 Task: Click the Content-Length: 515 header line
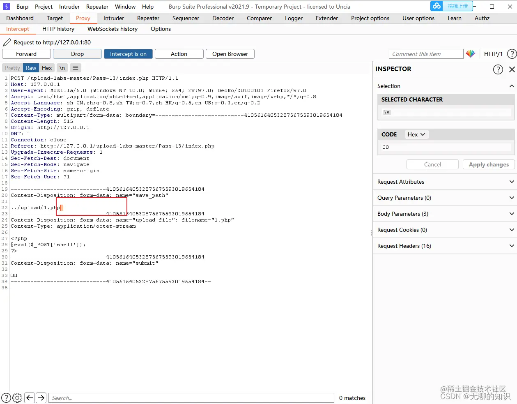click(x=42, y=121)
